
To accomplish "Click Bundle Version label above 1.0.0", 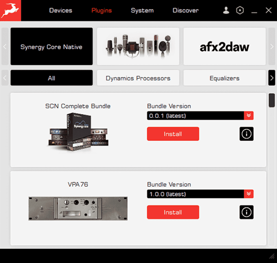I will click(169, 184).
